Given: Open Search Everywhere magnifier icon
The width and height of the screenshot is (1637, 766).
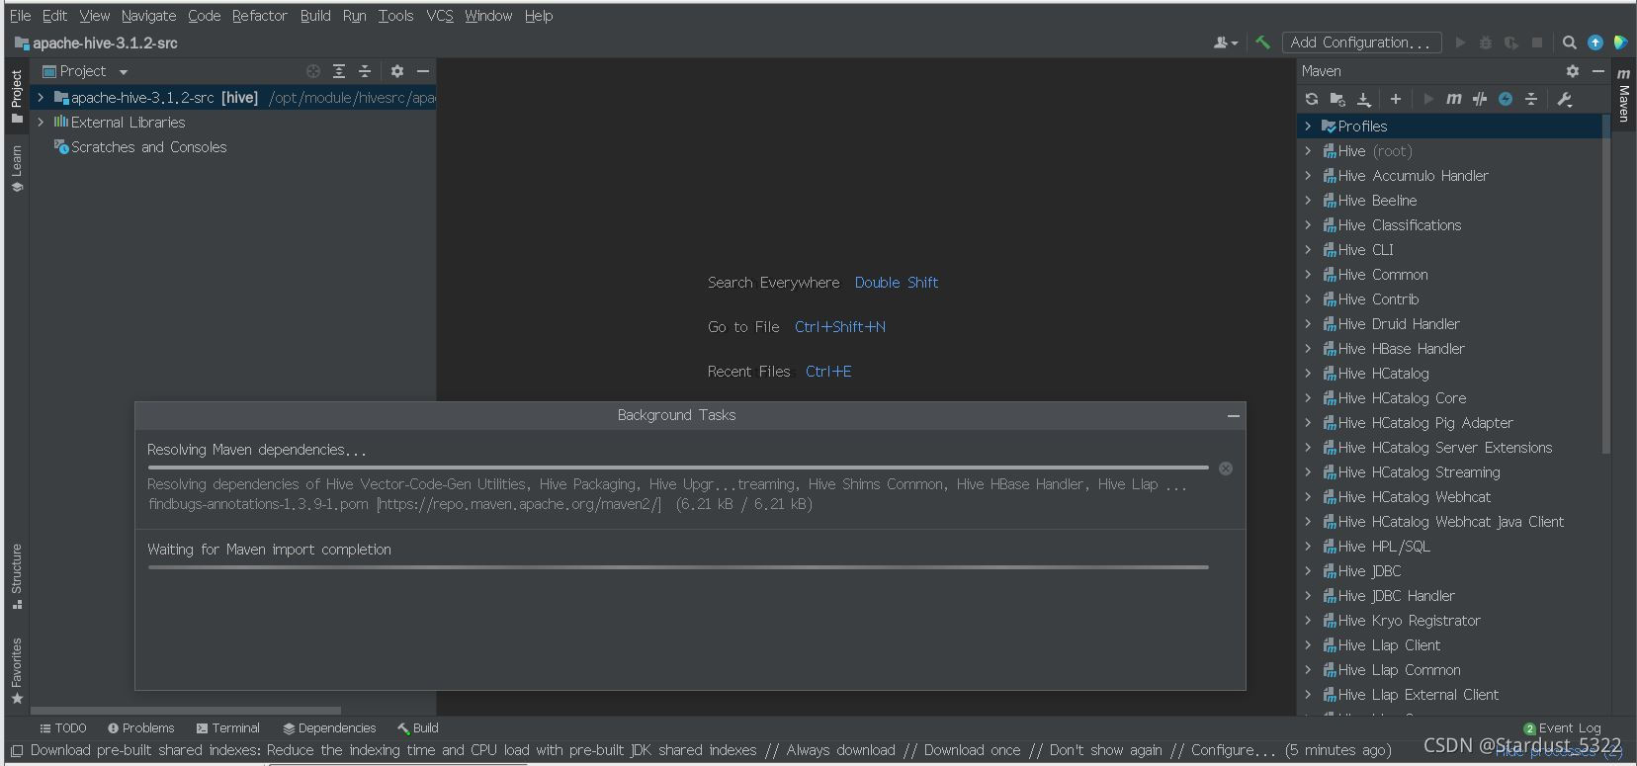Looking at the screenshot, I should pyautogui.click(x=1569, y=43).
